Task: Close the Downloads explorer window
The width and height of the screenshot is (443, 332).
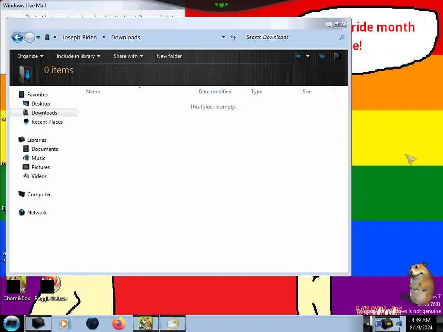Action: tap(343, 25)
